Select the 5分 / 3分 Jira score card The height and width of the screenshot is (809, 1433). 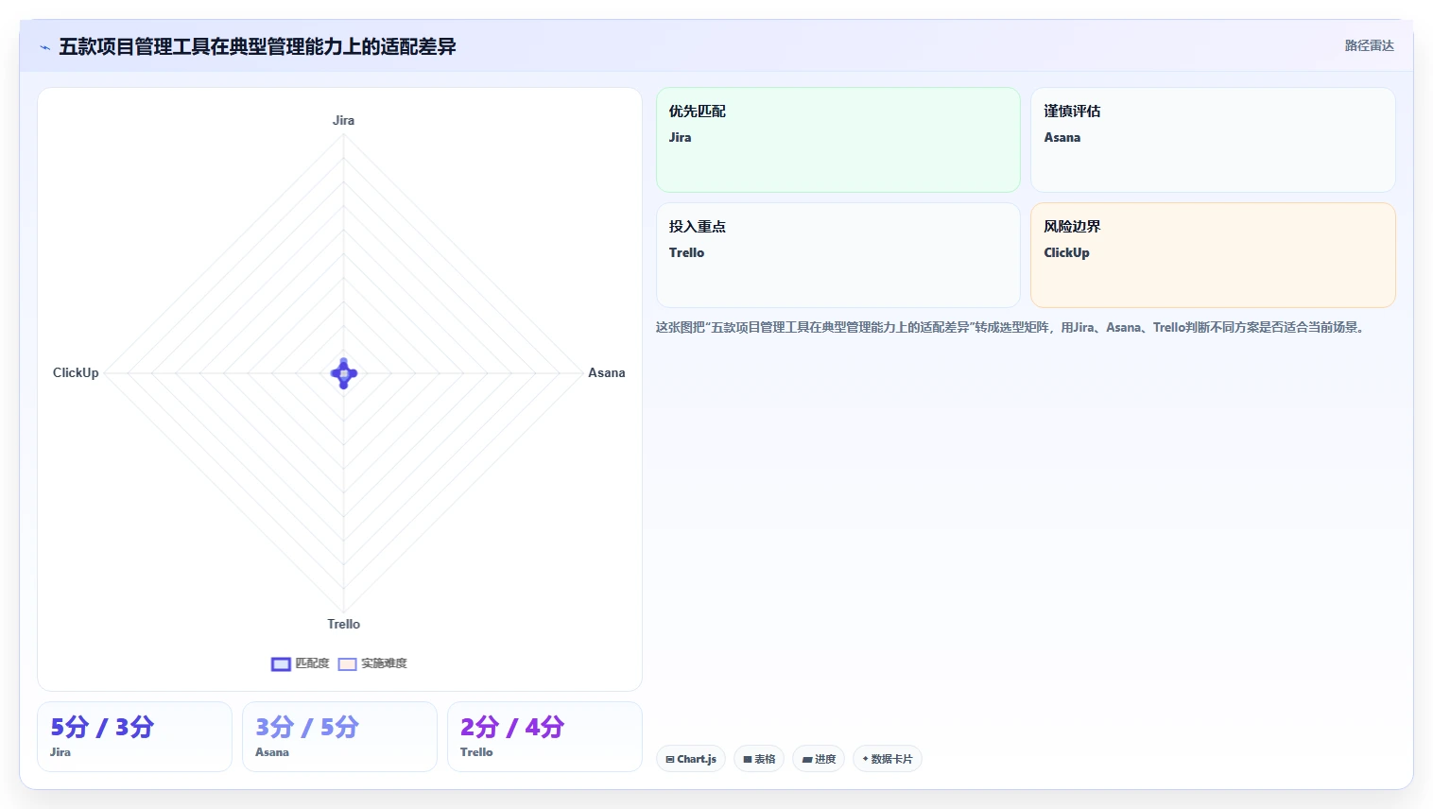(134, 736)
